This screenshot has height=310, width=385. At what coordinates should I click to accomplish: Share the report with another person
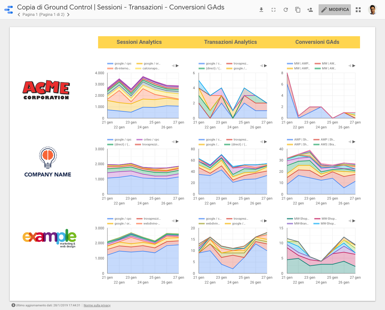[310, 9]
